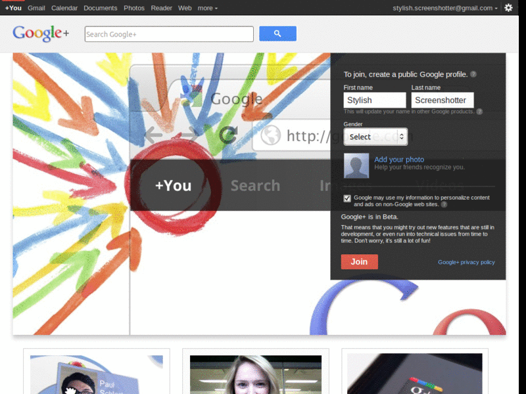
Task: Open Calendar from top bar
Action: coord(64,8)
